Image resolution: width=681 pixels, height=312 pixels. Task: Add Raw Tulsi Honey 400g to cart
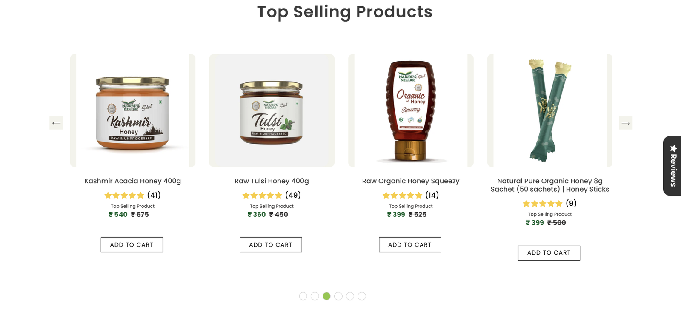coord(271,245)
